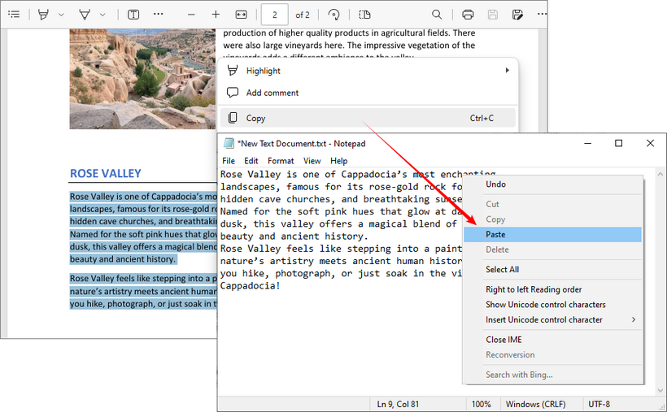This screenshot has width=667, height=412.
Task: Click the Windows (CRLF) status entry
Action: point(535,405)
